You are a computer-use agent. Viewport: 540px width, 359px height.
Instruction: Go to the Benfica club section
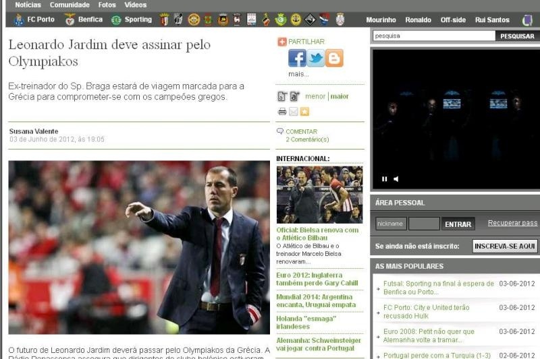(84, 20)
